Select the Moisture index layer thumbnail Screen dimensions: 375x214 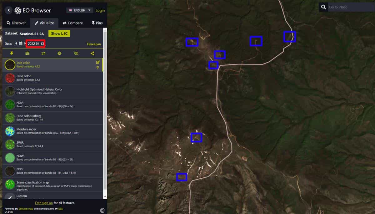10,131
